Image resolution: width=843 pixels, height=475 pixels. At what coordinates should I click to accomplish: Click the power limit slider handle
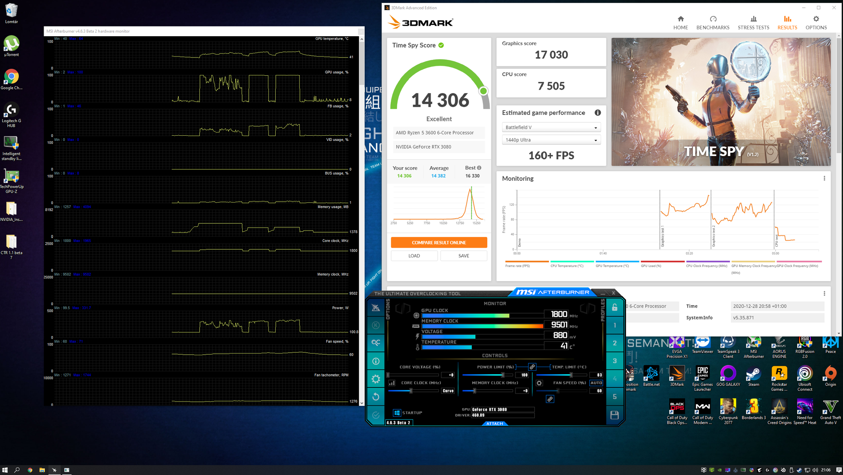point(502,375)
